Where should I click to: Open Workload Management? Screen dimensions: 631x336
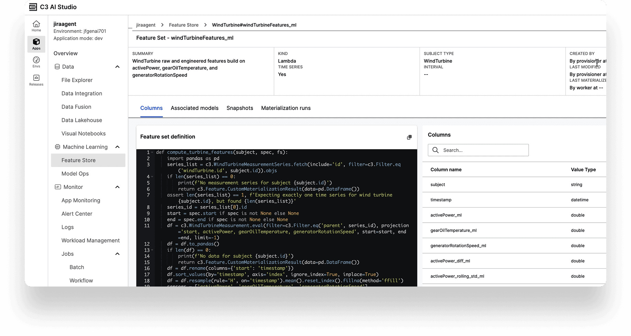coord(90,240)
